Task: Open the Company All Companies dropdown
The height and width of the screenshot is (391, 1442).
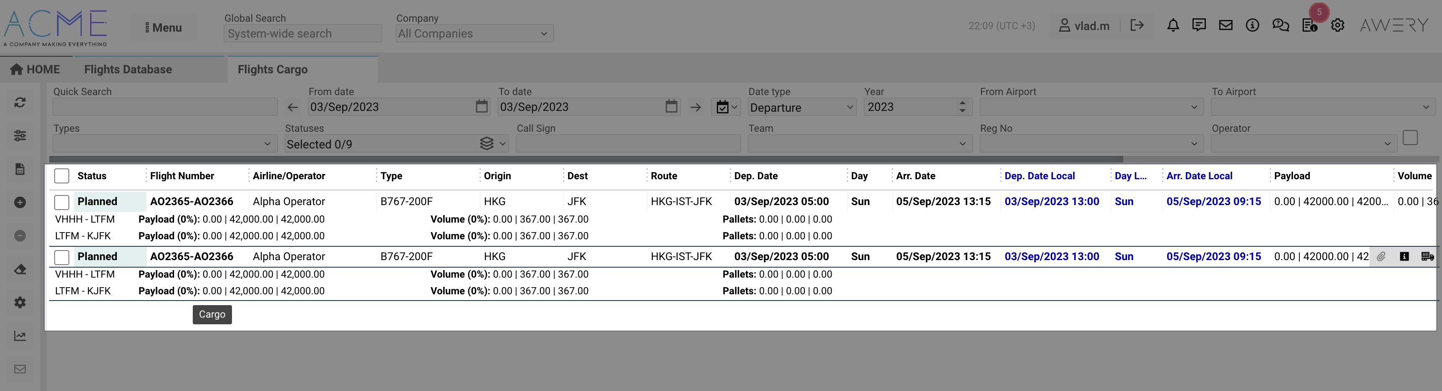Action: tap(474, 34)
